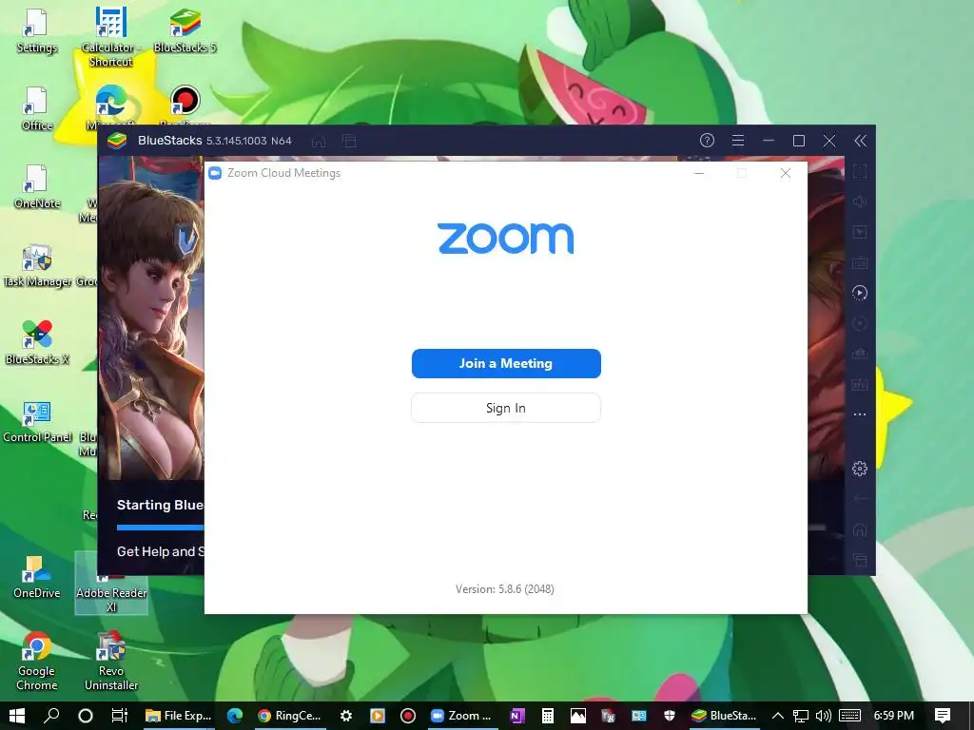Viewport: 974px width, 730px height.
Task: Click the BlueStacks fullscreen icon in sidebar
Action: (x=860, y=171)
